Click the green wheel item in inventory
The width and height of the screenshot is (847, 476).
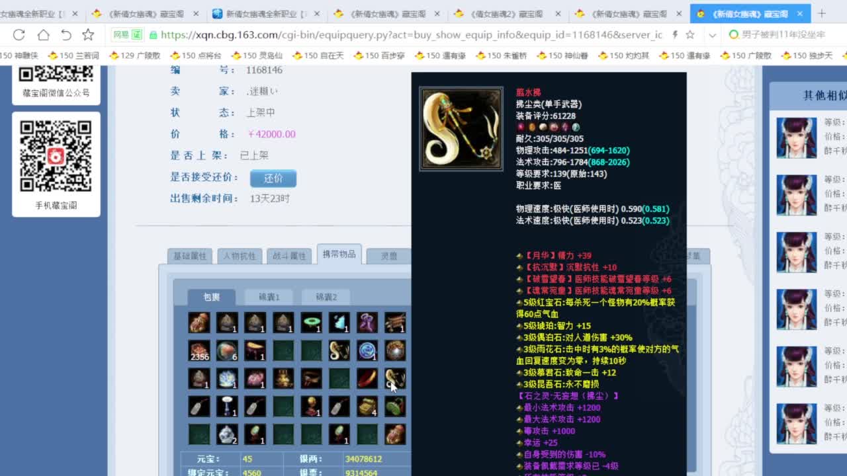point(311,322)
